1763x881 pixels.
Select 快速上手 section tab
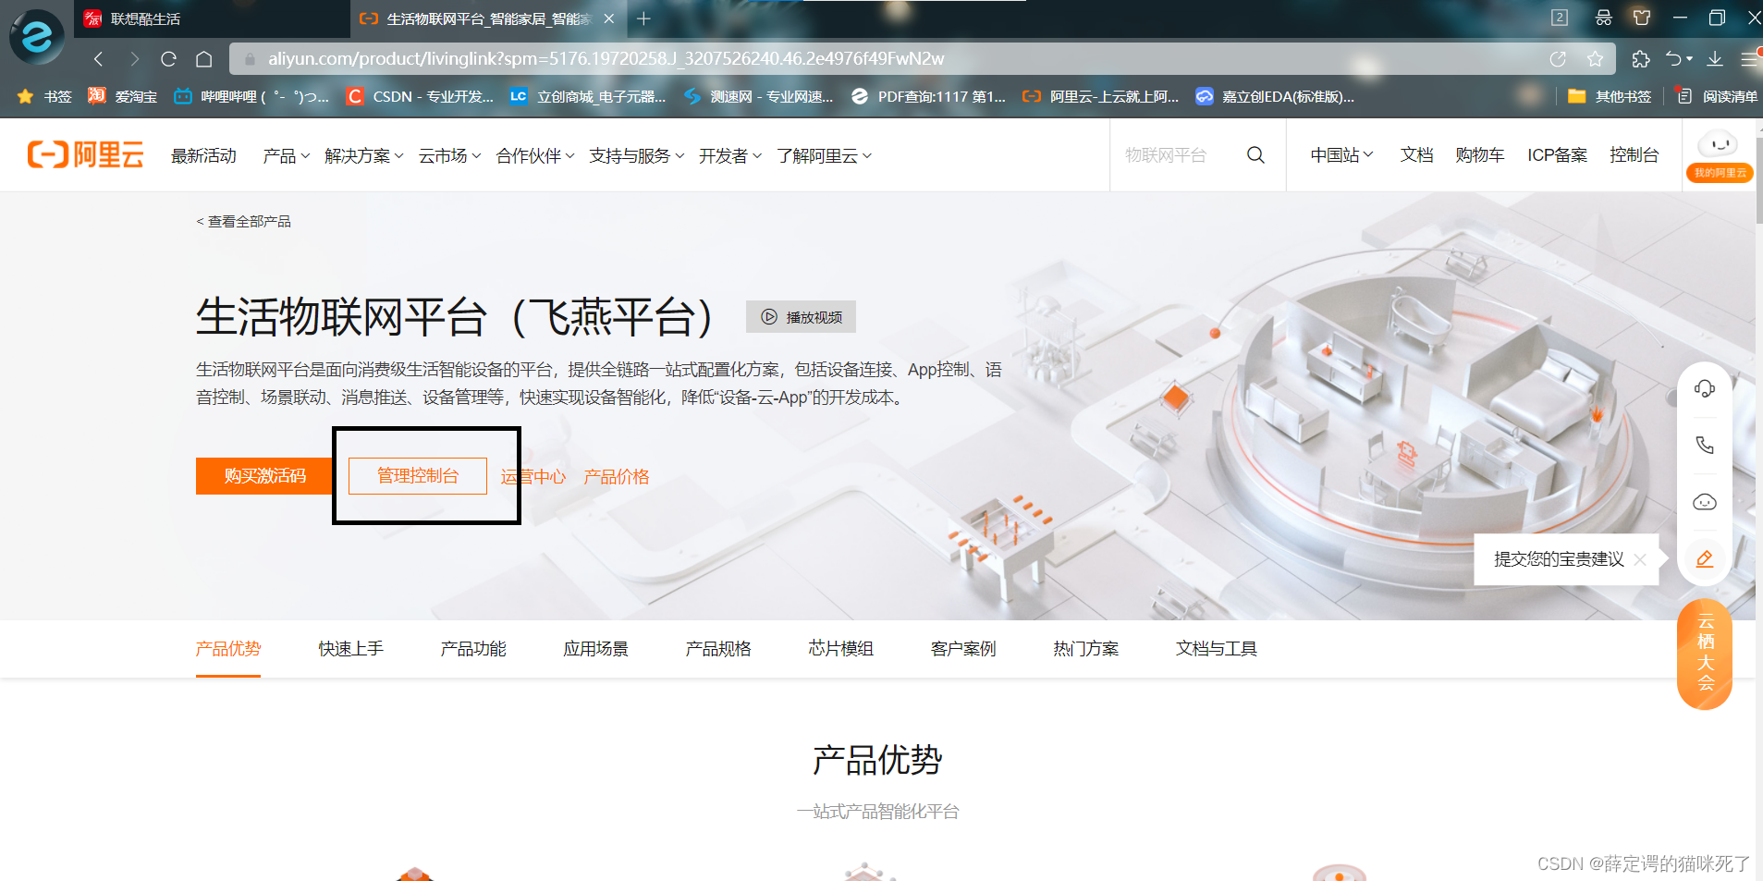tap(351, 649)
